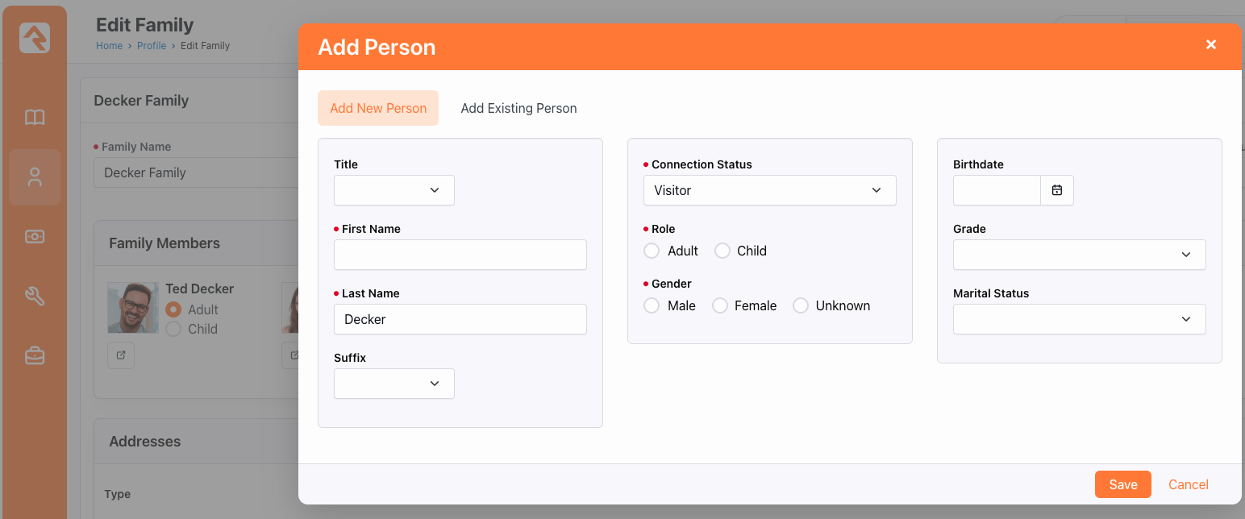Click the Birthdate text field
This screenshot has height=519, width=1245.
(997, 190)
